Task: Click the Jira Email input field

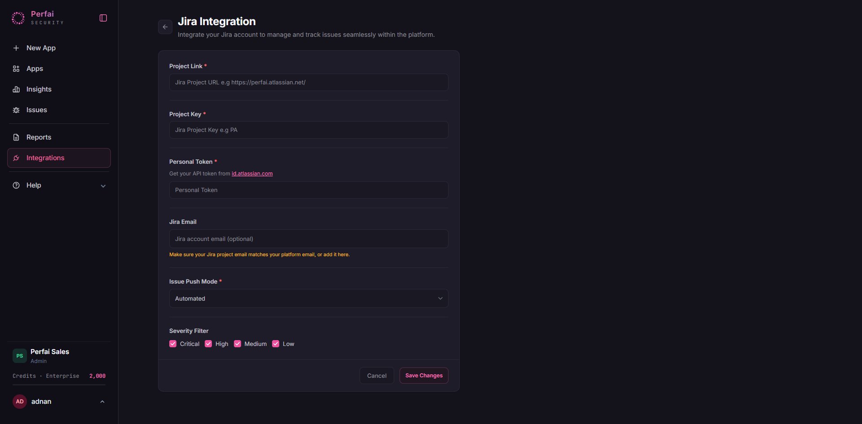Action: coord(308,239)
